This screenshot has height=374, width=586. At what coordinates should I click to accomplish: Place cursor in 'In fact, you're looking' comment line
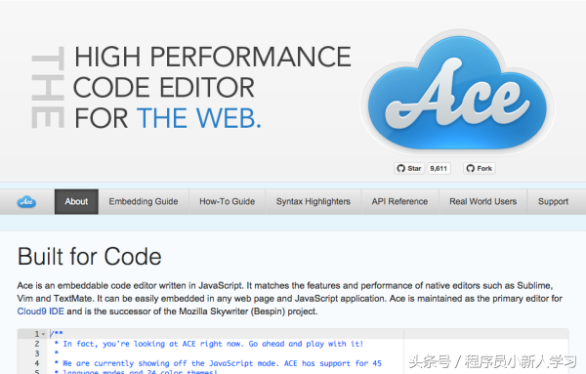[209, 344]
